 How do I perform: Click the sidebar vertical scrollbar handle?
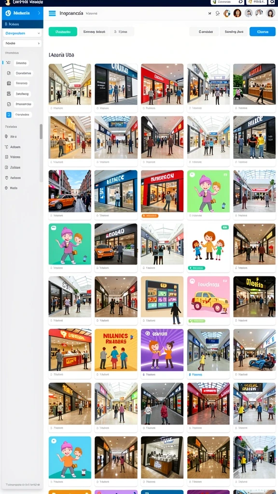41,131
